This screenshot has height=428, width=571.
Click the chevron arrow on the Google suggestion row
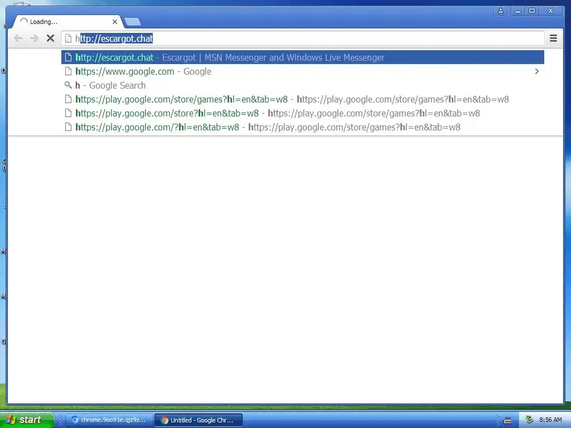(537, 71)
